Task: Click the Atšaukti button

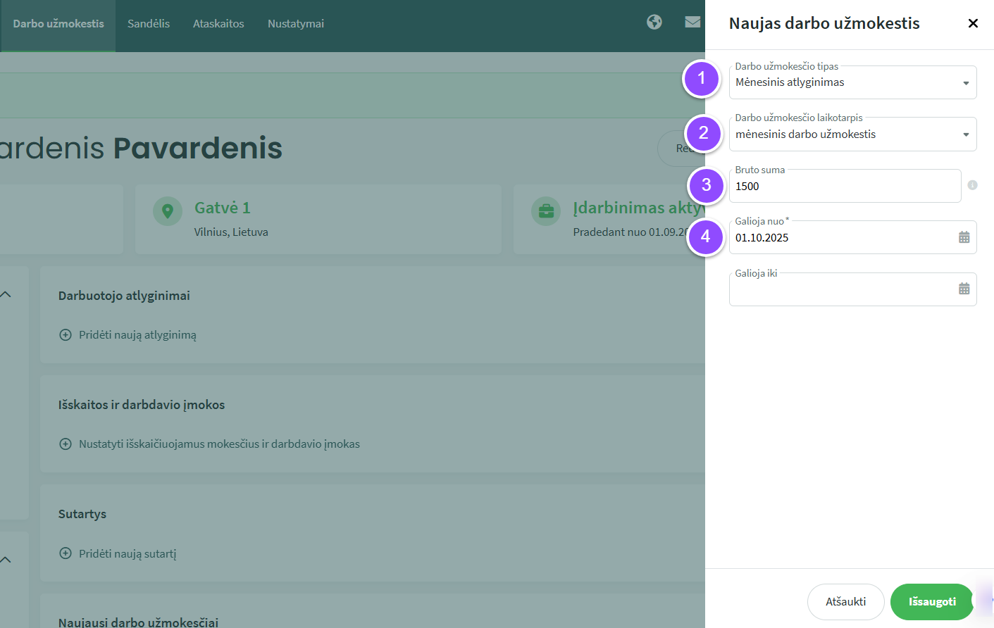Action: coord(845,602)
